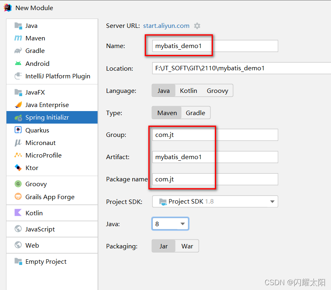The height and width of the screenshot is (290, 331).
Task: Click the Android robot icon
Action: pos(18,63)
